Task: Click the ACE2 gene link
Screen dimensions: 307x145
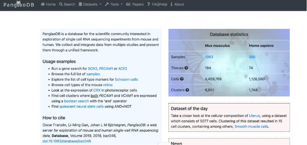Action: pos(123,68)
